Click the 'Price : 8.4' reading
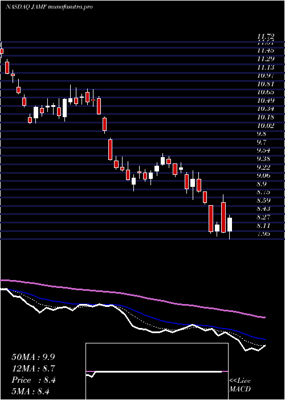285x400 pixels. pyautogui.click(x=33, y=380)
